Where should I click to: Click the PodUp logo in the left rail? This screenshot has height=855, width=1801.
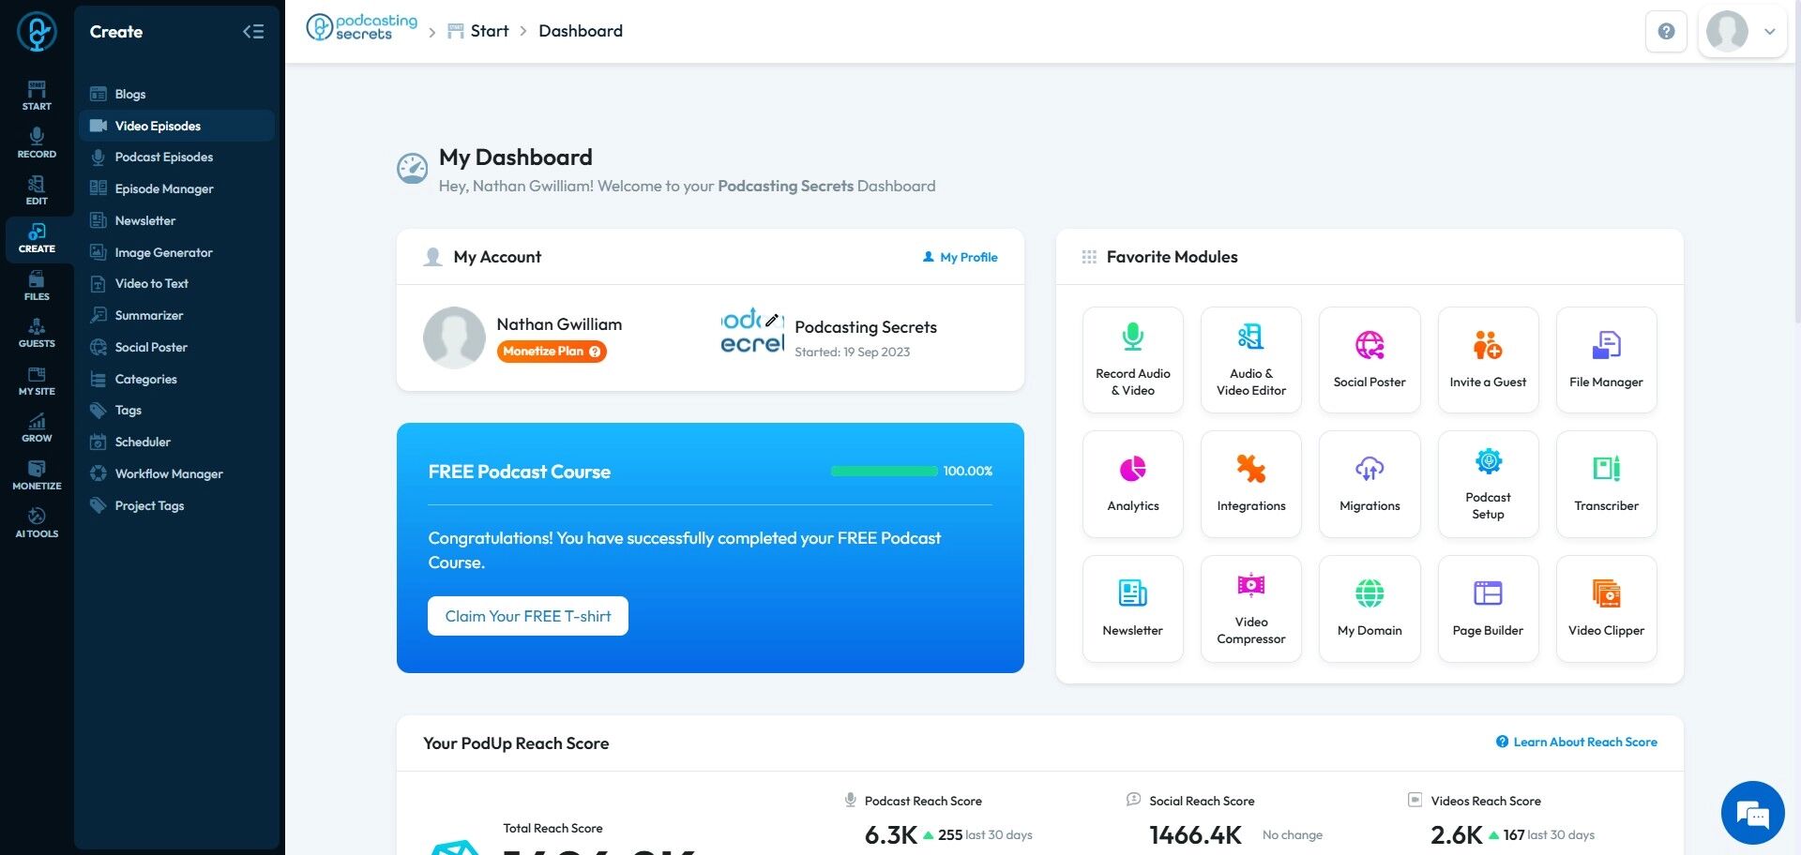[x=37, y=32]
